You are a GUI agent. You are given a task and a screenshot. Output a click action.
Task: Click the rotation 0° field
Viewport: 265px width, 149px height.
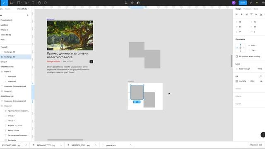[240, 32]
